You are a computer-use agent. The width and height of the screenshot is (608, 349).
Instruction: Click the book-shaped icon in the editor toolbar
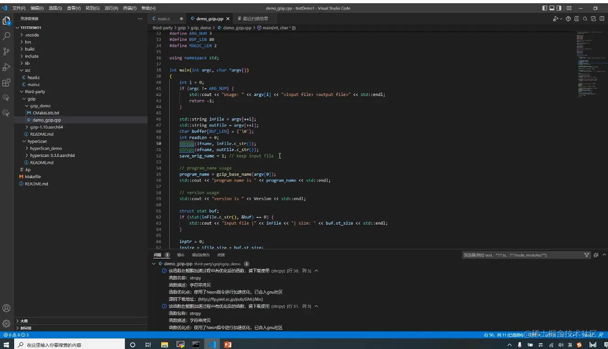577,19
